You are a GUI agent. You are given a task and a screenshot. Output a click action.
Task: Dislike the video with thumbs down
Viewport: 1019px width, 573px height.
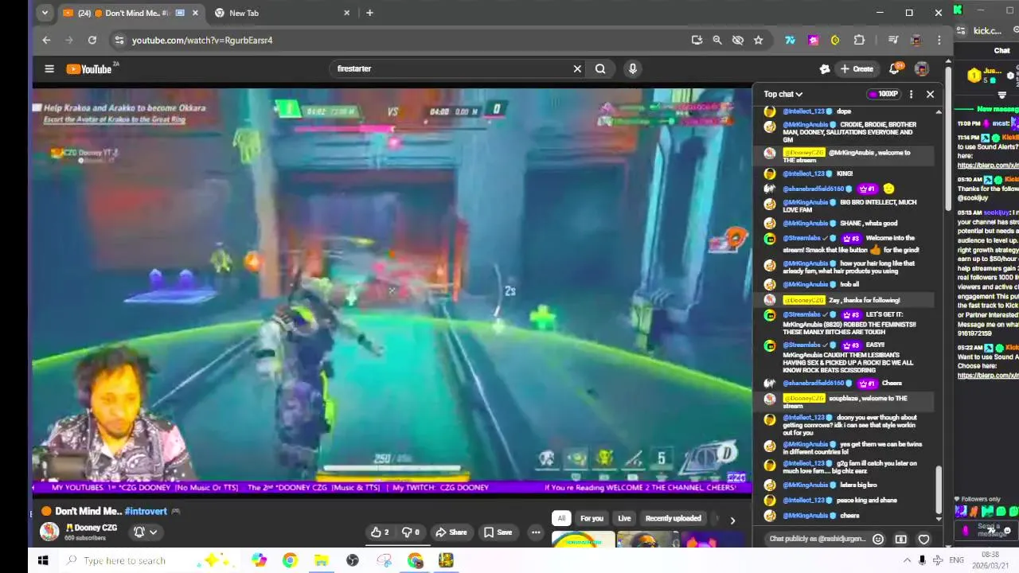(411, 532)
